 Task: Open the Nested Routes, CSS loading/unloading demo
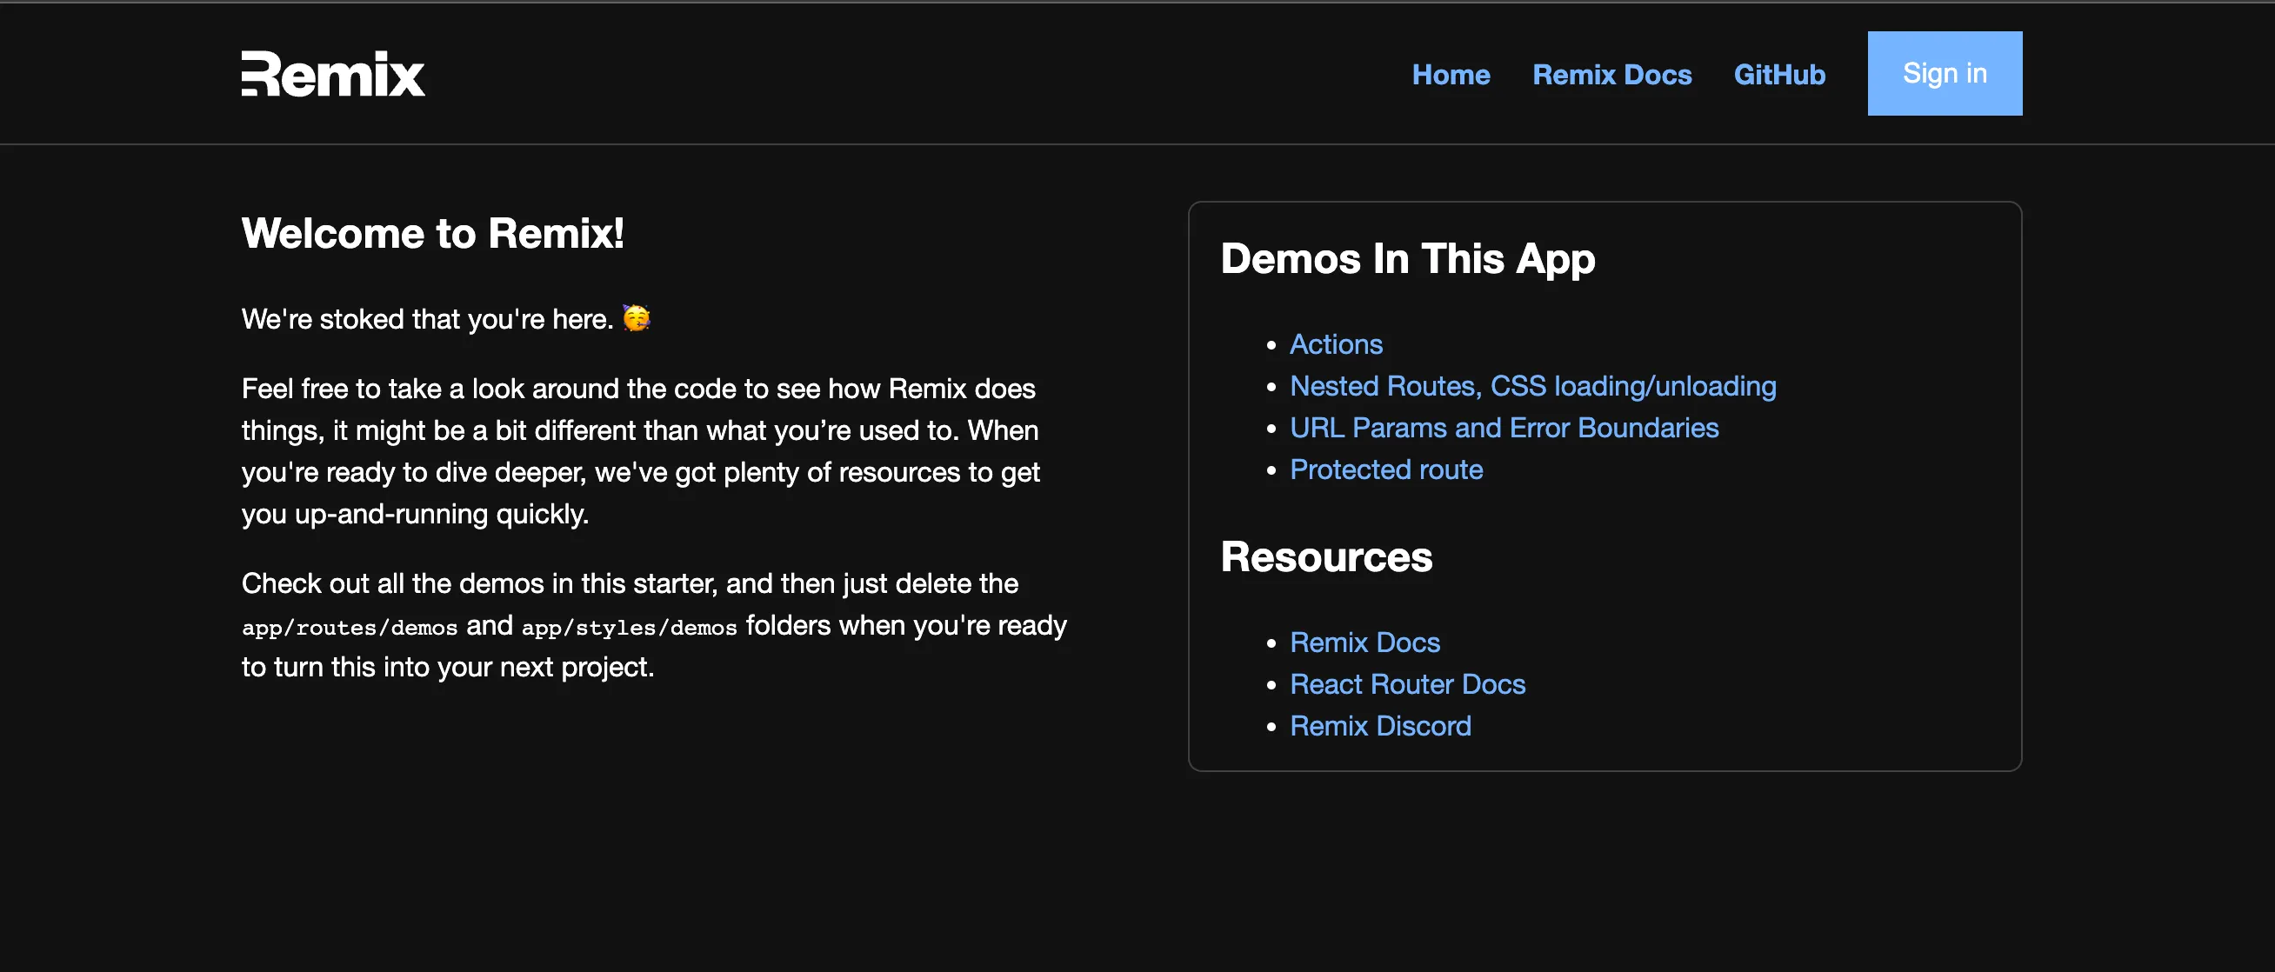coord(1532,386)
